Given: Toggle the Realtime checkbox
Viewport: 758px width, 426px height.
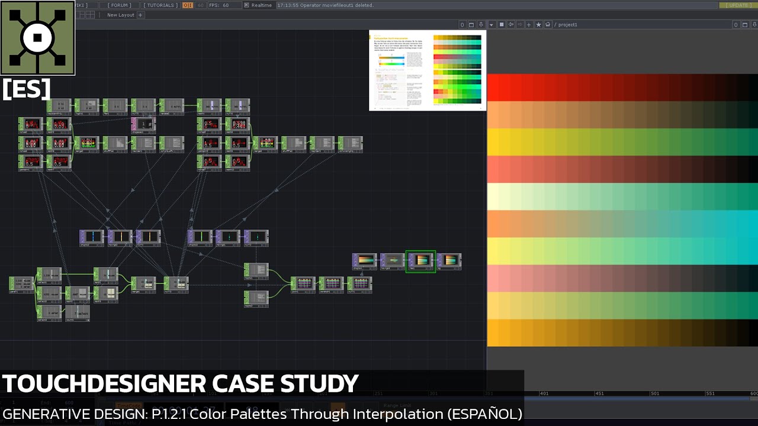Looking at the screenshot, I should [246, 5].
